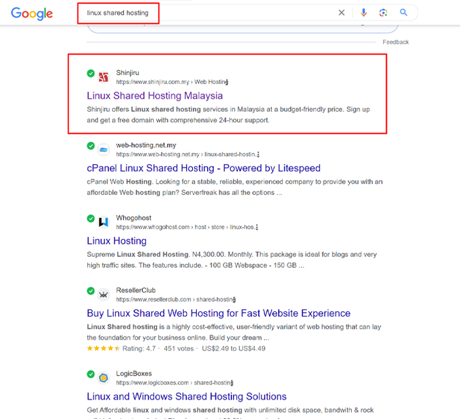This screenshot has width=460, height=419.
Task: Click green checkmark beside Whogohost result
Action: click(90, 218)
